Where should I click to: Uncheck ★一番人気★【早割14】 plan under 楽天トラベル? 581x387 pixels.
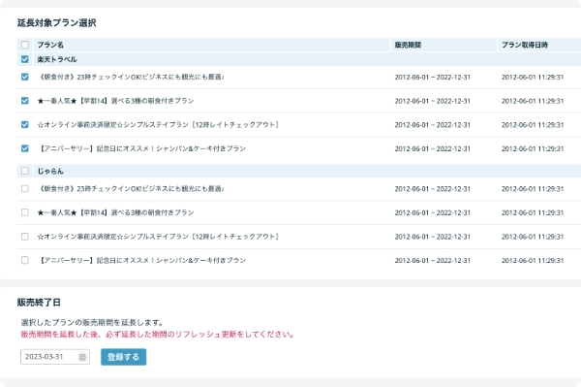click(x=25, y=101)
